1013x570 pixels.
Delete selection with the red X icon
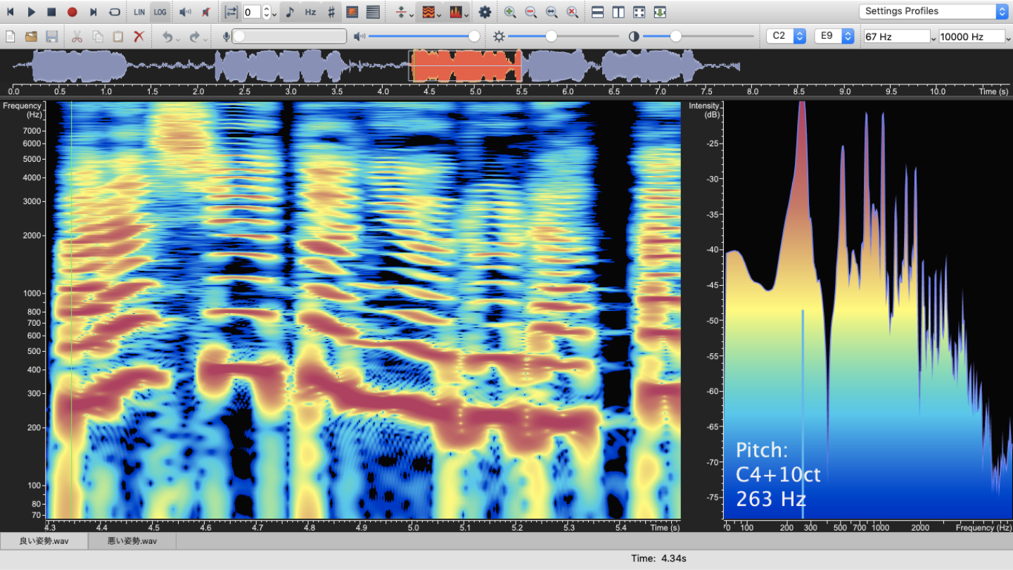click(139, 37)
